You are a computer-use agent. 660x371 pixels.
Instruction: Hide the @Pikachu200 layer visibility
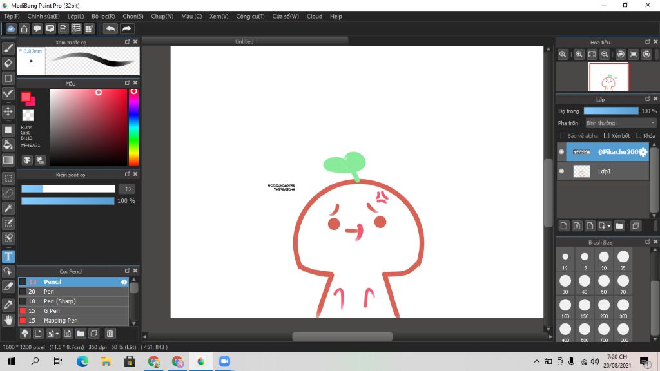(561, 152)
